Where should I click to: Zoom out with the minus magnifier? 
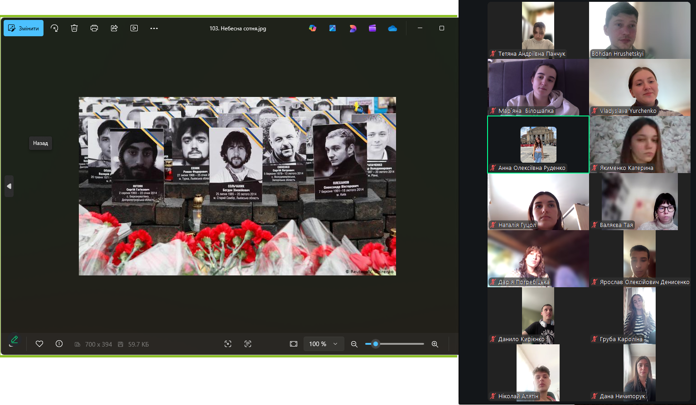354,344
